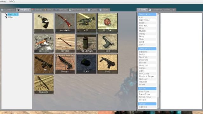The image size is (203, 114).
Task: Select the Annabelle rifle thumbnail
Action: [x=65, y=22]
